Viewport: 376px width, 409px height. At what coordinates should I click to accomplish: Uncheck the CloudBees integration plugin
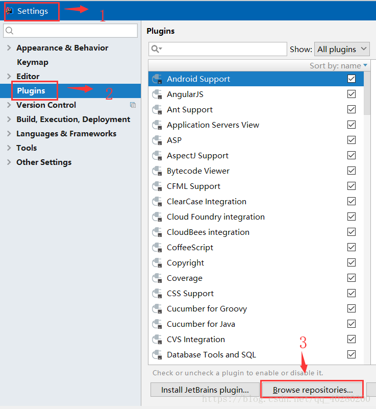tap(351, 232)
